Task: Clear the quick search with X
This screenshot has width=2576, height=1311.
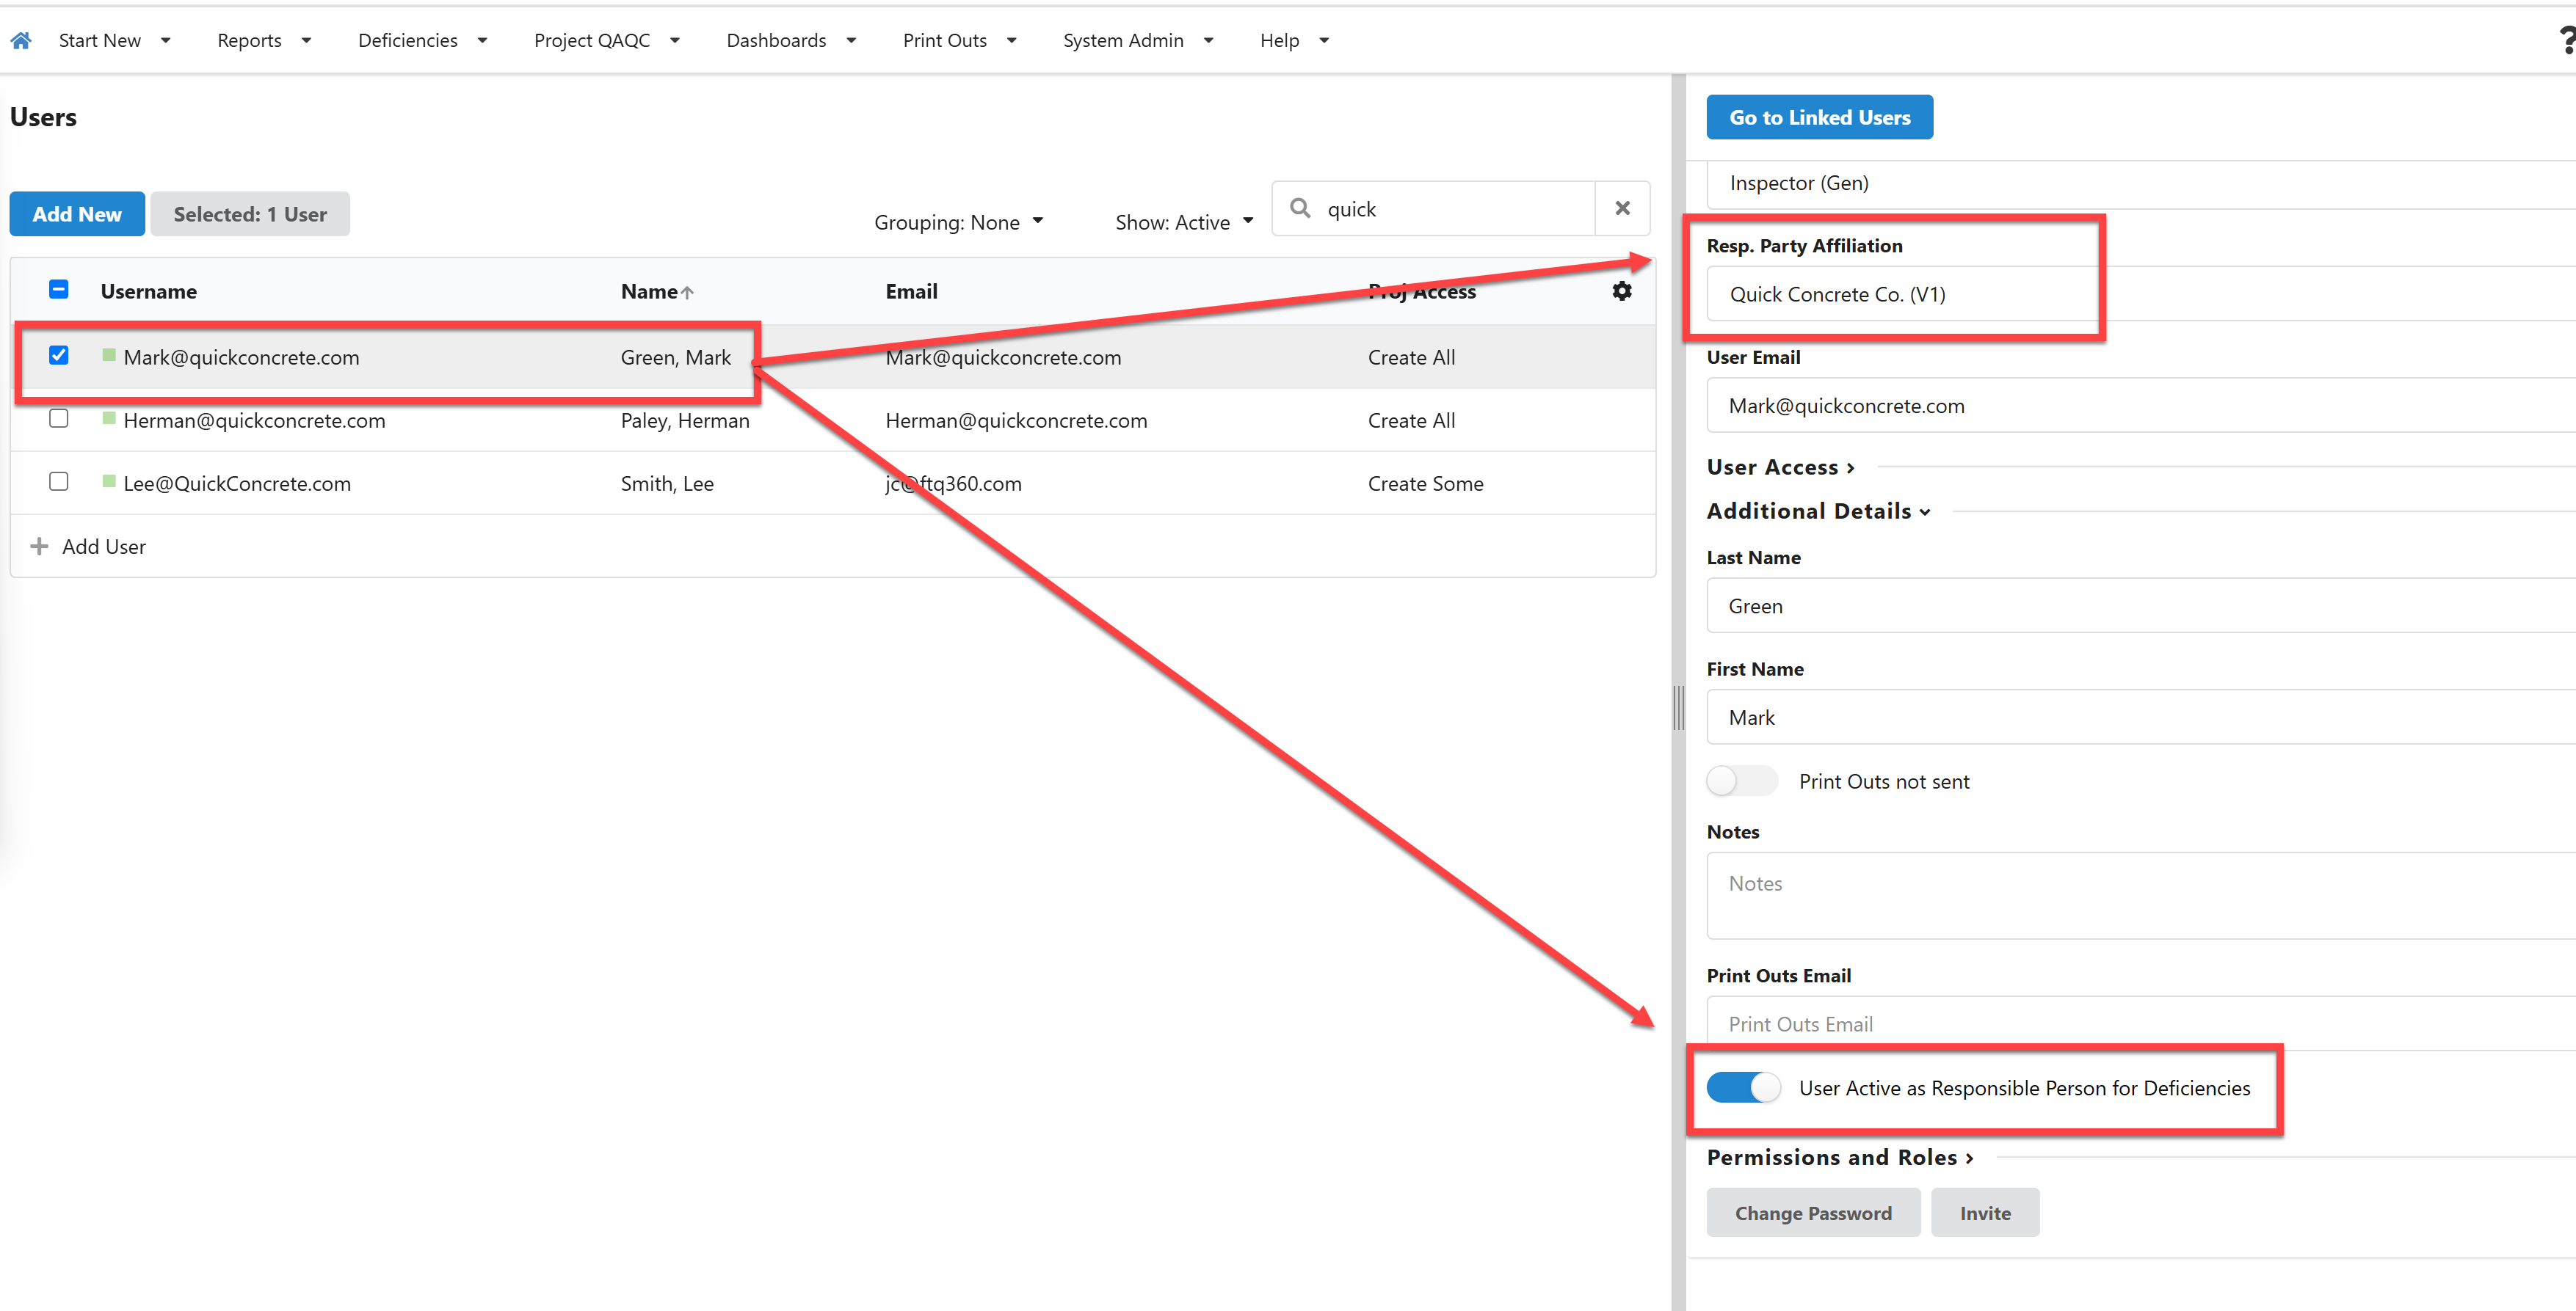Action: coord(1622,208)
